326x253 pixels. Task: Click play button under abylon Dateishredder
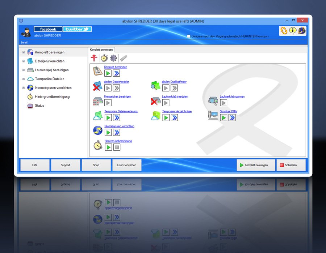pos(108,88)
